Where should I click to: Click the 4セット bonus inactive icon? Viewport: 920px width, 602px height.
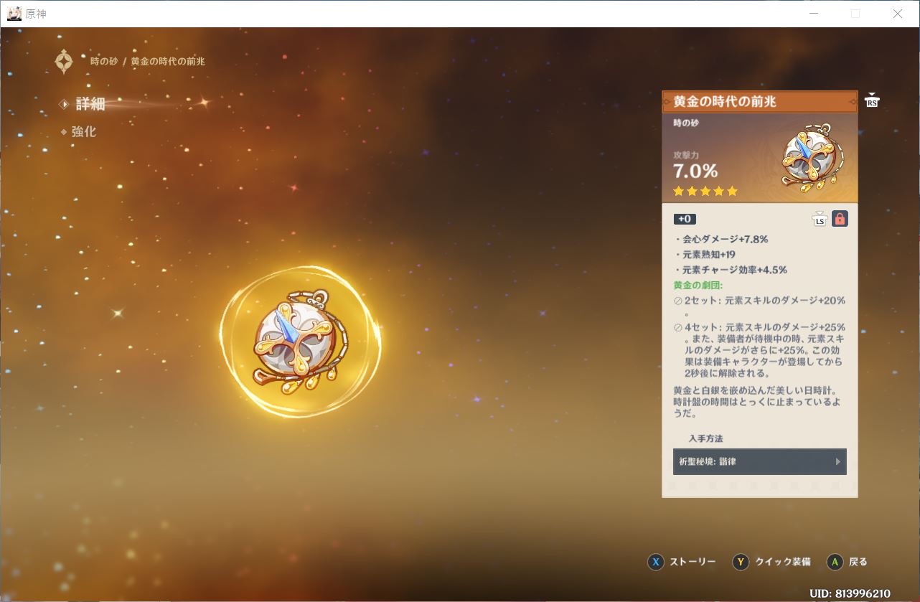(x=677, y=328)
